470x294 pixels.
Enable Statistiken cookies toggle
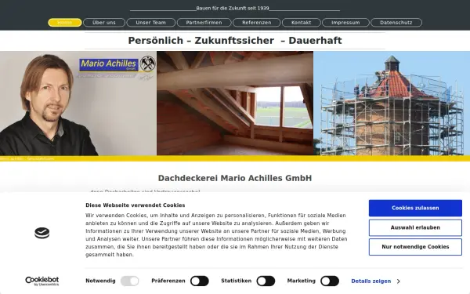(x=266, y=281)
